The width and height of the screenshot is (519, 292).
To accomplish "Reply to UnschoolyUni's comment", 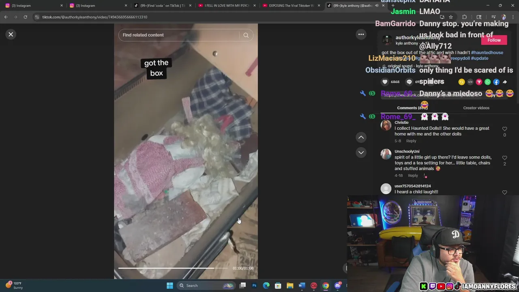I will pos(413,176).
